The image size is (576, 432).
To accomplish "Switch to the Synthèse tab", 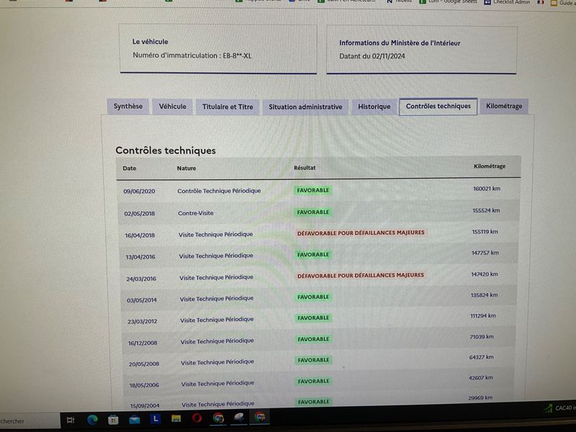I will (x=128, y=107).
